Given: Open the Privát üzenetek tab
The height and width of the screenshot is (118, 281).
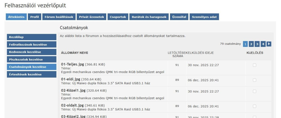Looking at the screenshot, I should point(92,17).
